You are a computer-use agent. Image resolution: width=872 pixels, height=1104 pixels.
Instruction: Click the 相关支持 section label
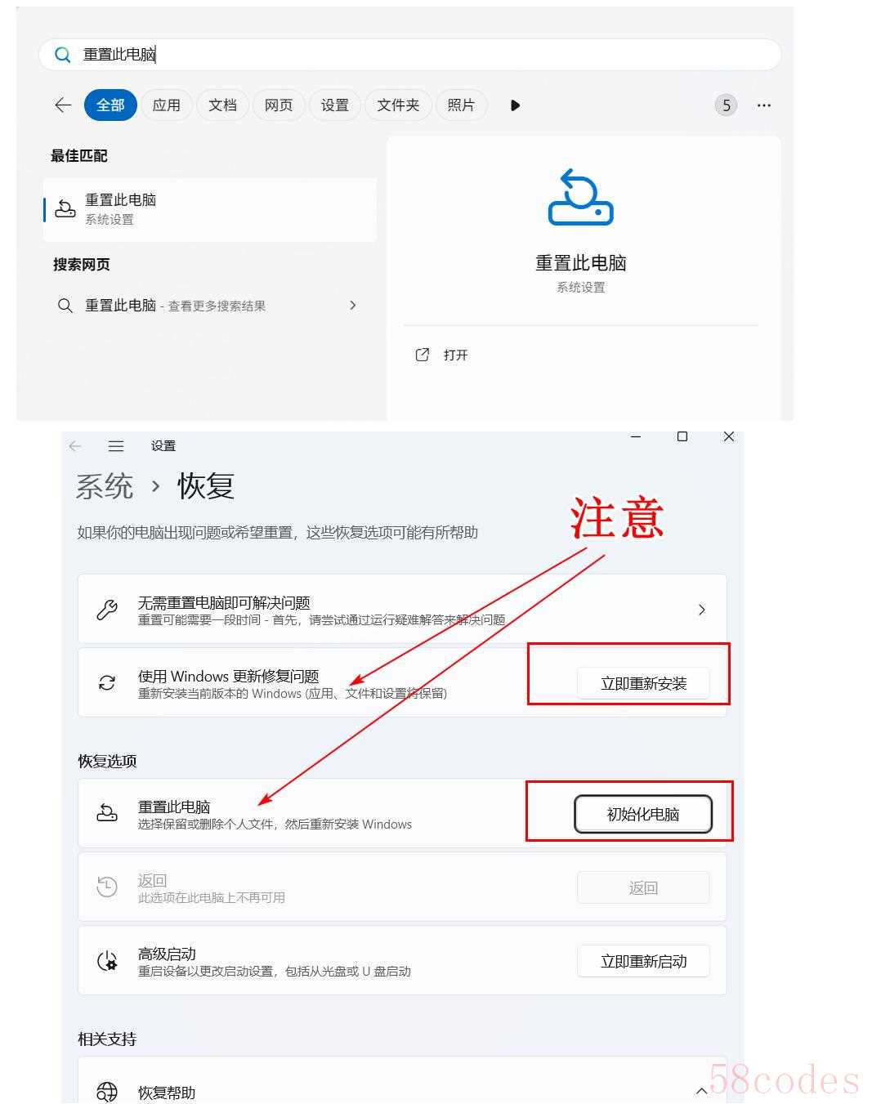point(107,1039)
